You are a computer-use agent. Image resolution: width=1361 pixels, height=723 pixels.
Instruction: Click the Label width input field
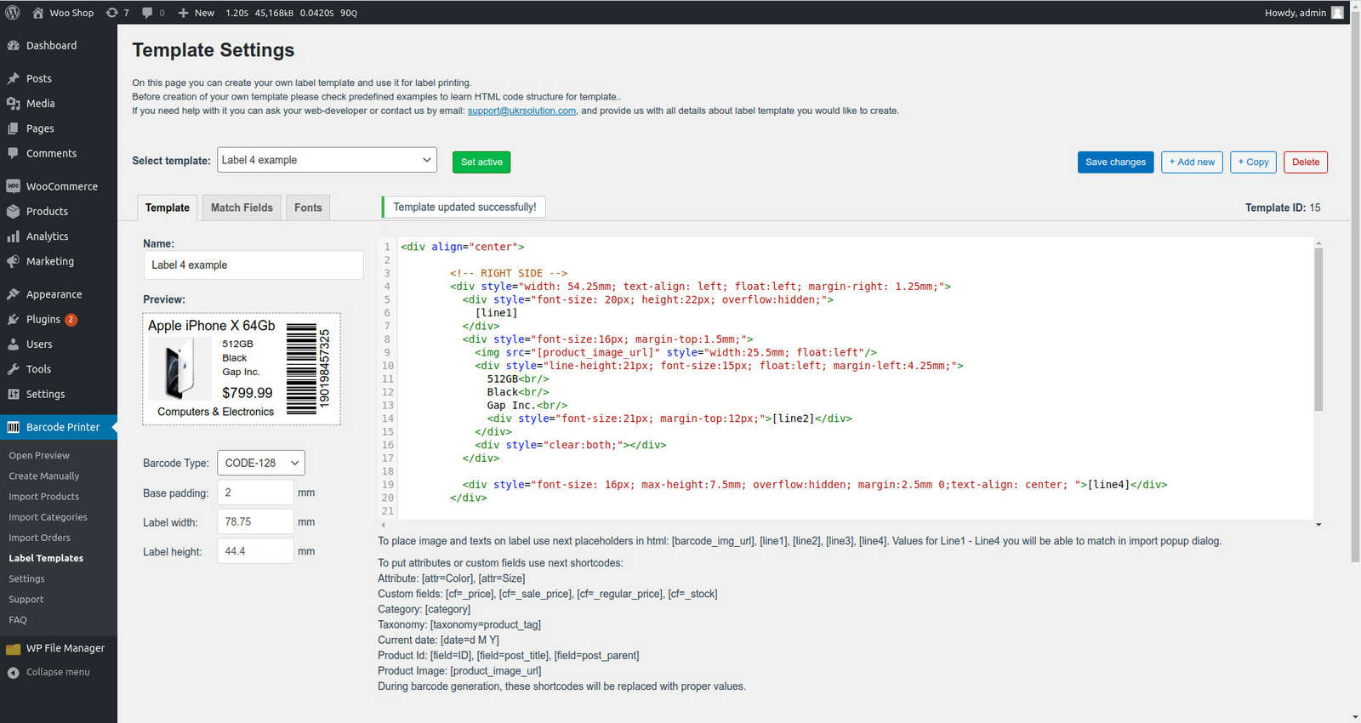[x=255, y=522]
